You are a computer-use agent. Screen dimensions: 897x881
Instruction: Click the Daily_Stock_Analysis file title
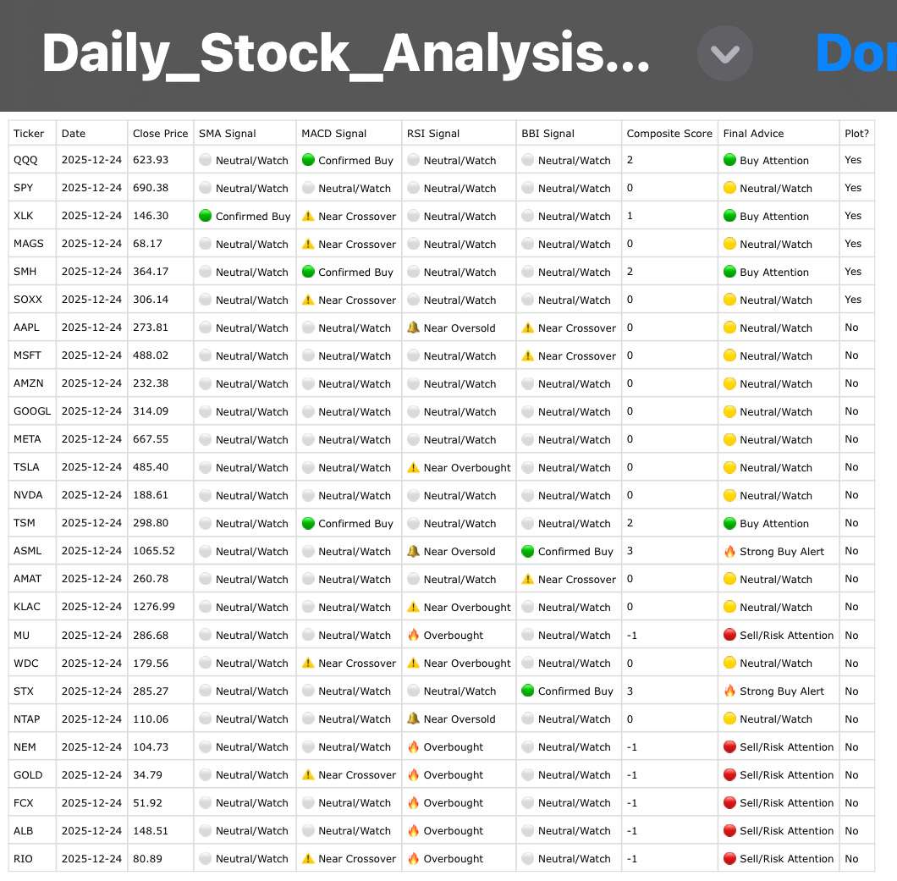coord(345,53)
